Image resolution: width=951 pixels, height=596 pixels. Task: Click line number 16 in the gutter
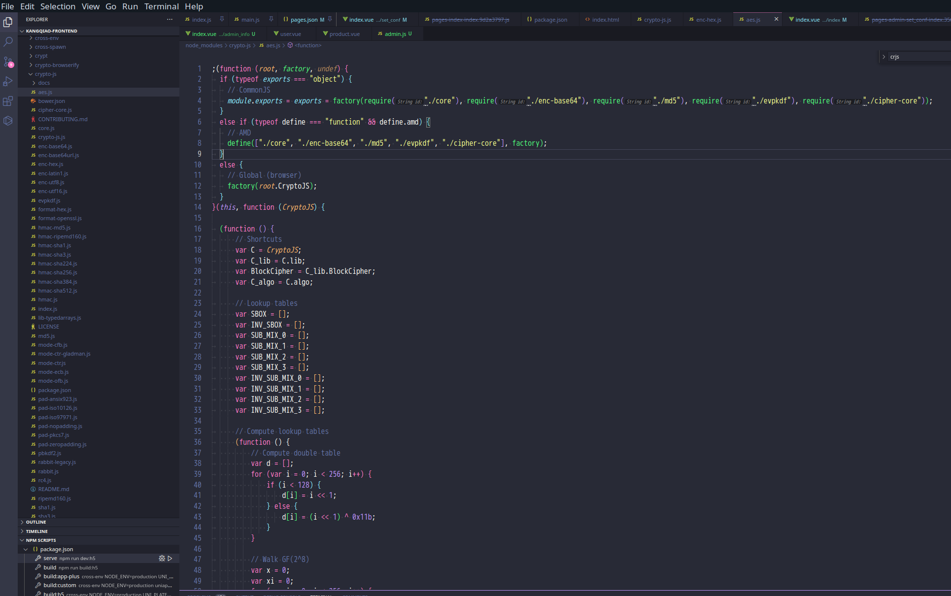click(198, 229)
